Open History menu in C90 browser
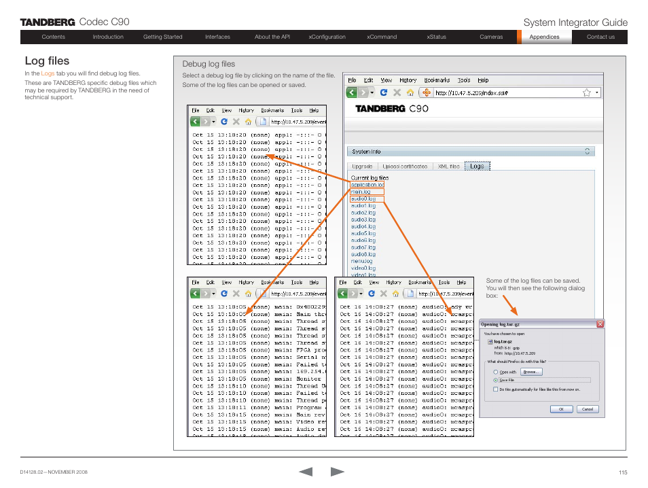This screenshot has width=648, height=488. [x=408, y=80]
